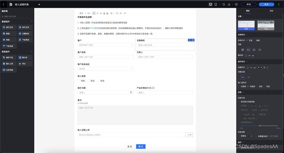Click the 保存 save button
This screenshot has width=284, height=153.
pyautogui.click(x=267, y=4)
